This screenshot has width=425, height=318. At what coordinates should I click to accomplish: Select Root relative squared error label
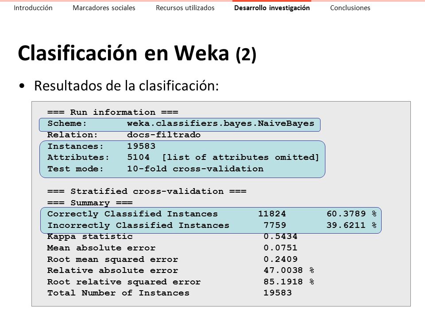click(124, 282)
